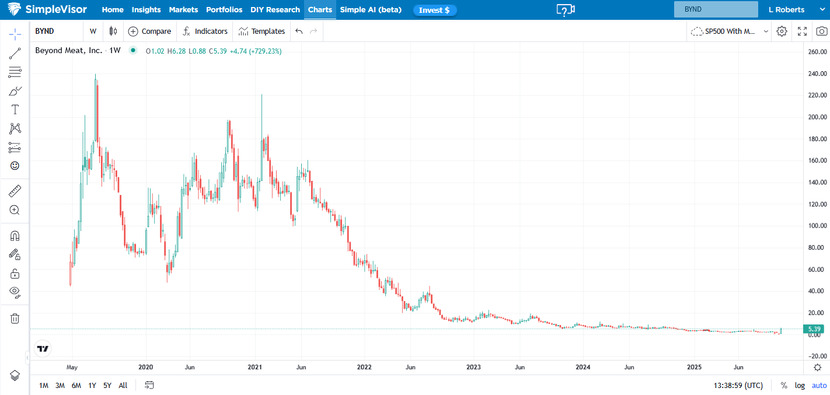Open chart settings gear icon
830x395 pixels.
pyautogui.click(x=782, y=32)
